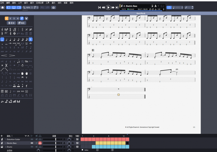The image size is (217, 152).
Task: Mute the Drums track
Action: click(36, 147)
